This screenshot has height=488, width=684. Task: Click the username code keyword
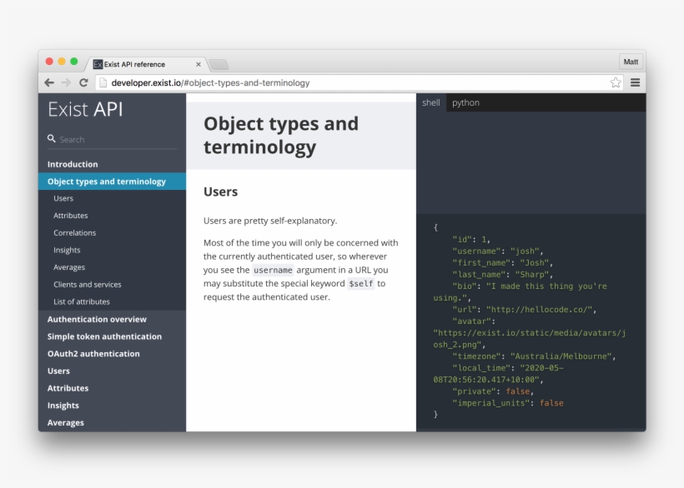[273, 270]
